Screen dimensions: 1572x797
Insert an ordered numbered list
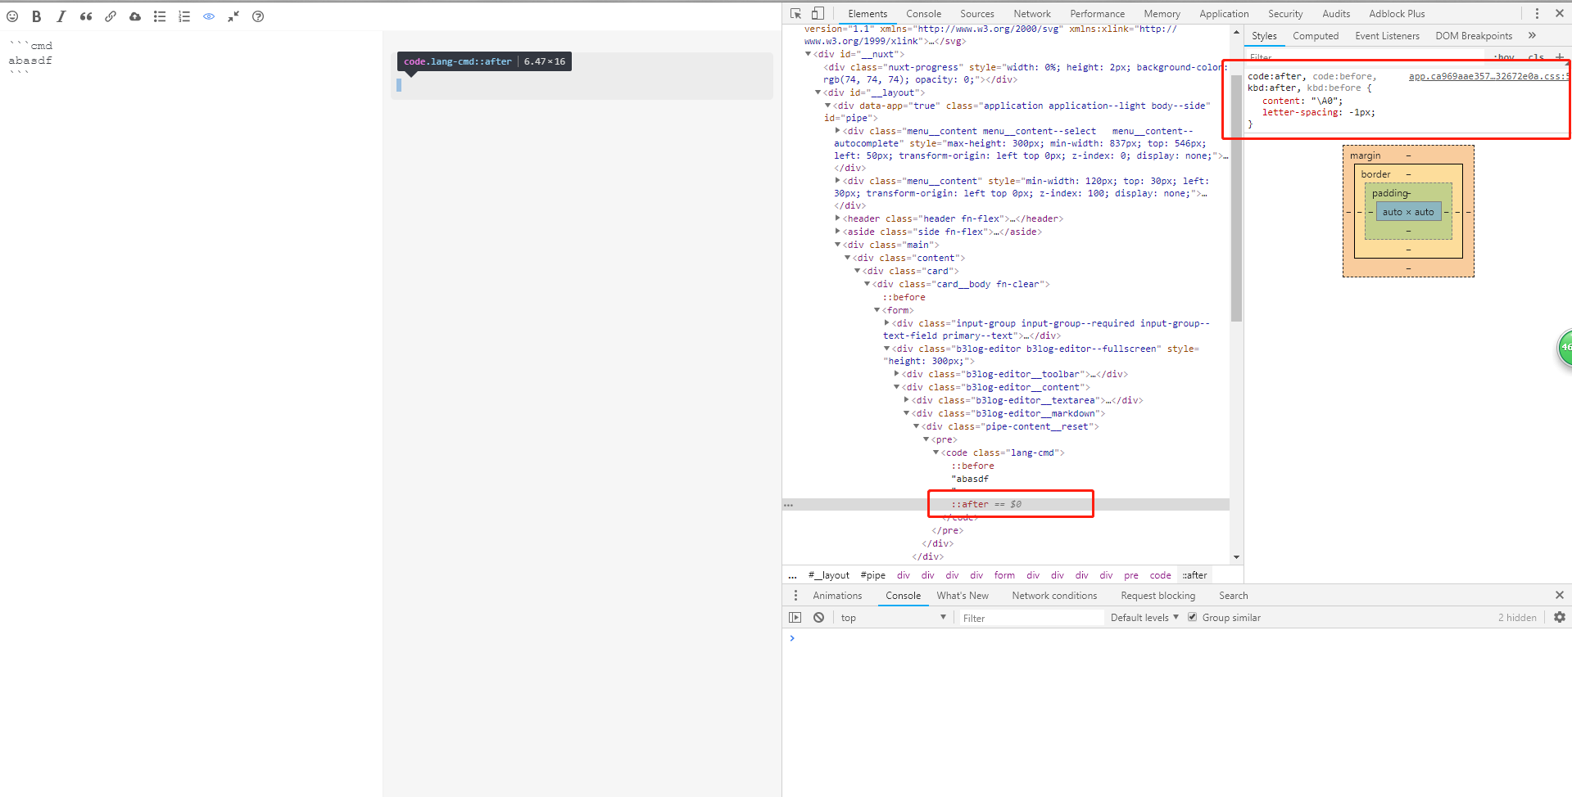[x=184, y=16]
